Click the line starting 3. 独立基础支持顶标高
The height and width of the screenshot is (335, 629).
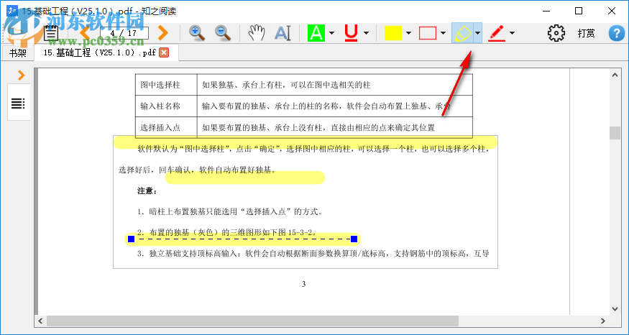313,254
